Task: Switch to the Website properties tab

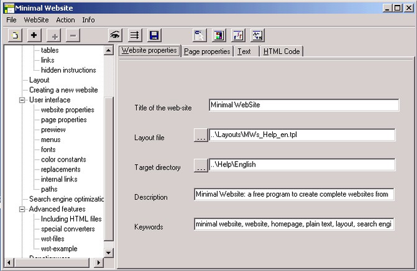Action: pos(149,51)
